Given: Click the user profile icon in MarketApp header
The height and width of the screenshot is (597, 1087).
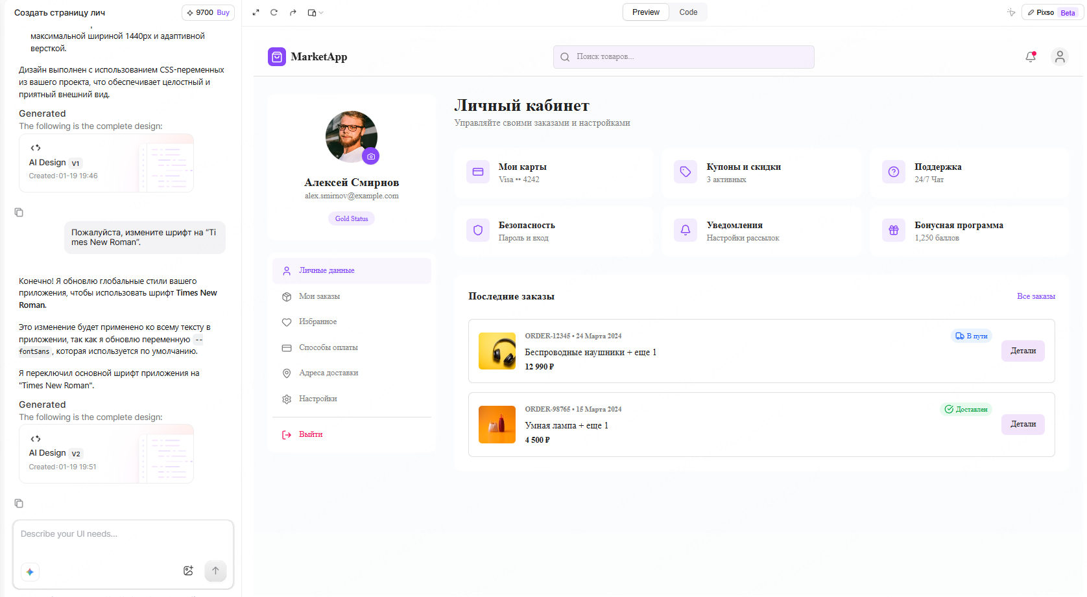Looking at the screenshot, I should [1060, 57].
